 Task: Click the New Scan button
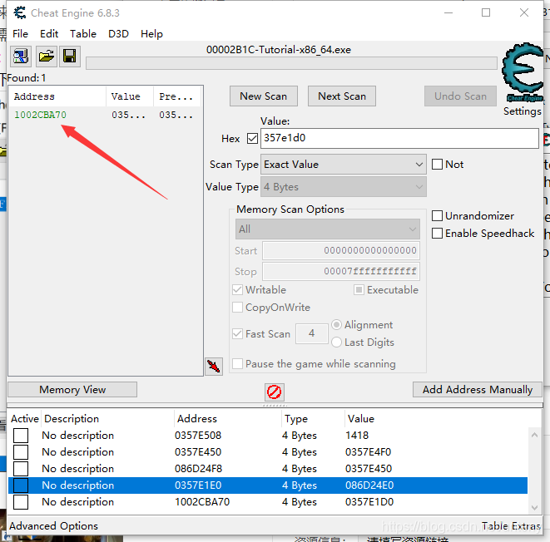point(264,96)
